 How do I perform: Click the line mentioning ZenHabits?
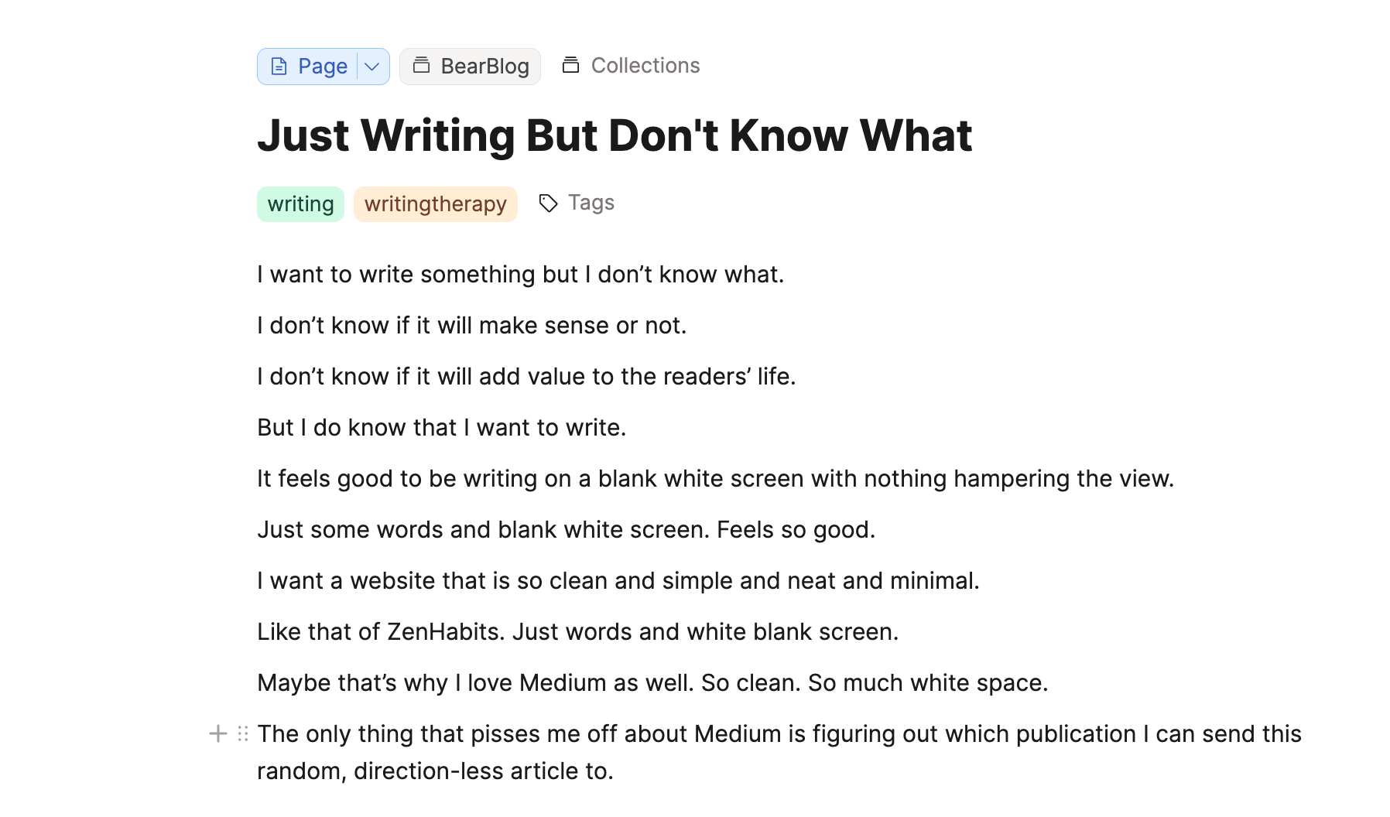click(x=577, y=632)
